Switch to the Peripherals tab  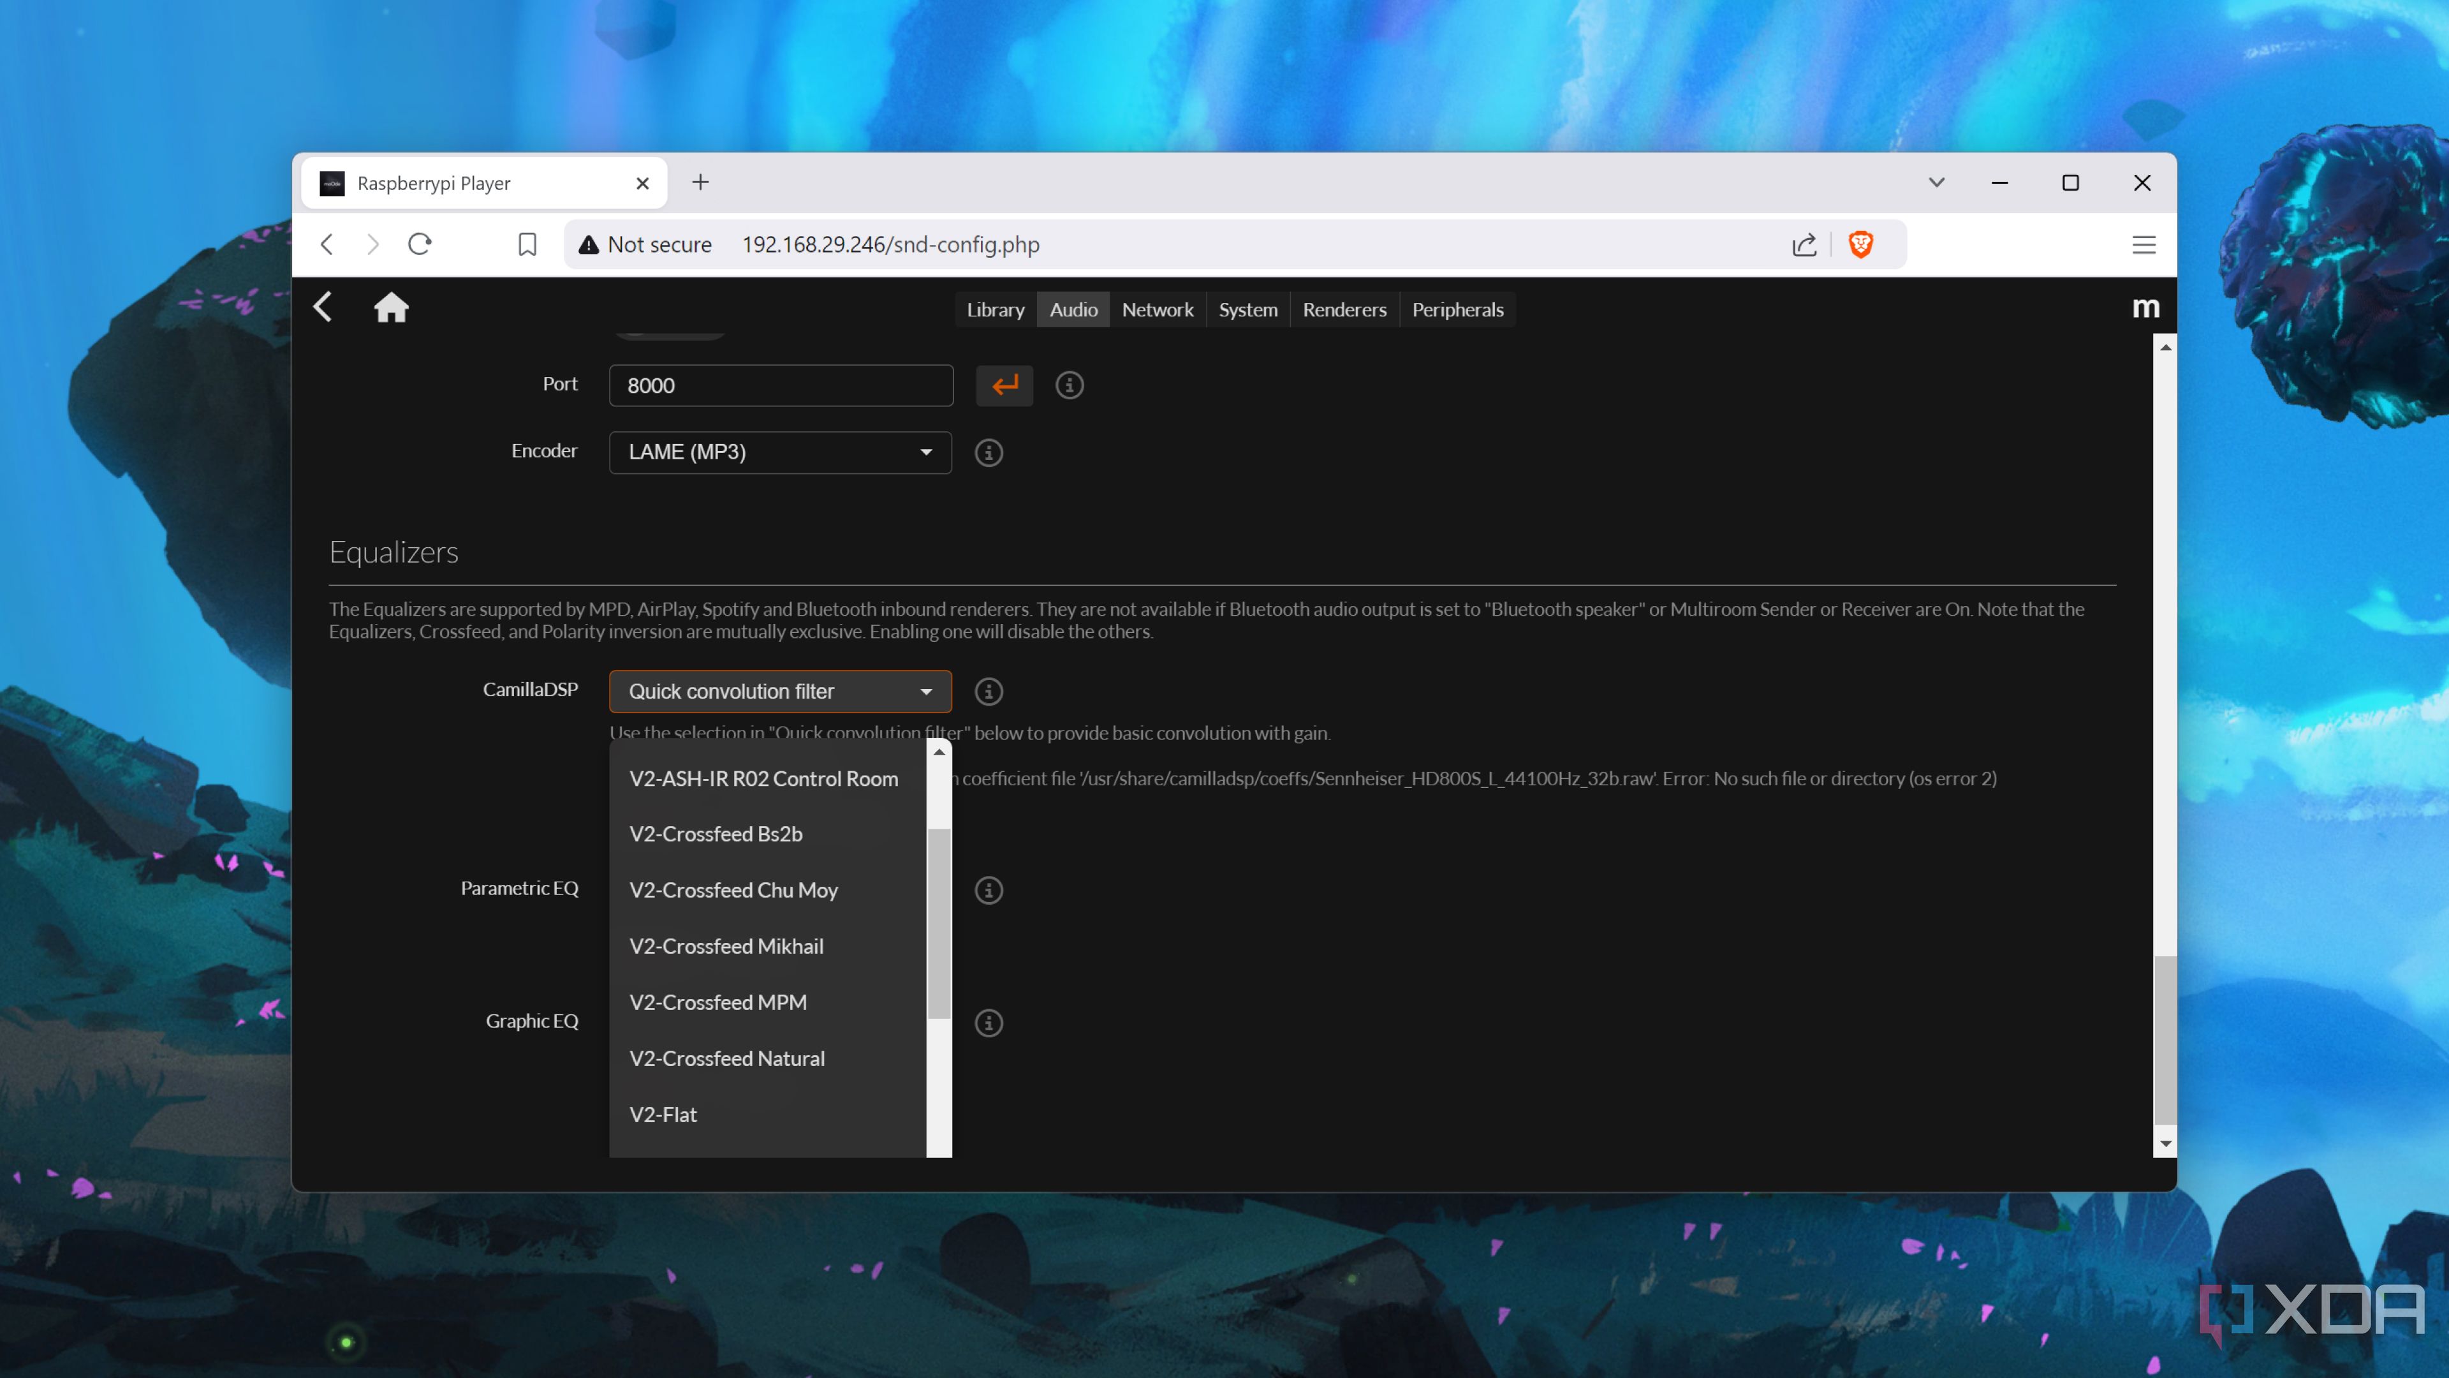pos(1457,309)
